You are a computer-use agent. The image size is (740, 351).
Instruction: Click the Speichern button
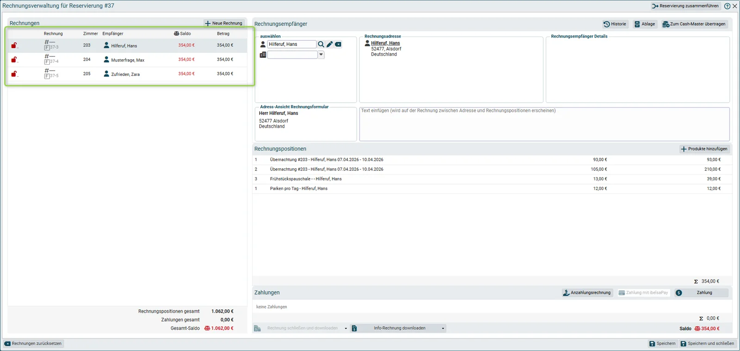pos(662,344)
